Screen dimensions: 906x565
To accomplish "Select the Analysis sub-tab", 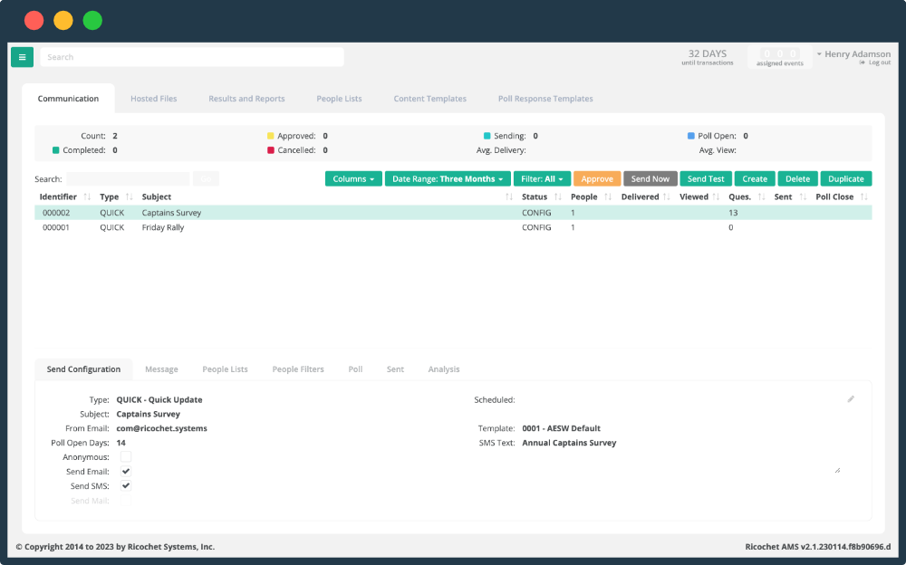I will 444,369.
